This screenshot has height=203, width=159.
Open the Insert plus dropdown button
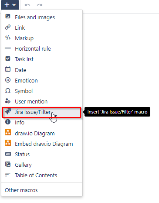point(10,5)
